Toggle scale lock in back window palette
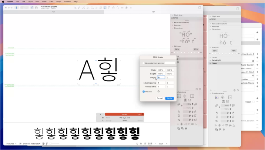The width and height of the screenshot is (265, 150). click(219, 107)
